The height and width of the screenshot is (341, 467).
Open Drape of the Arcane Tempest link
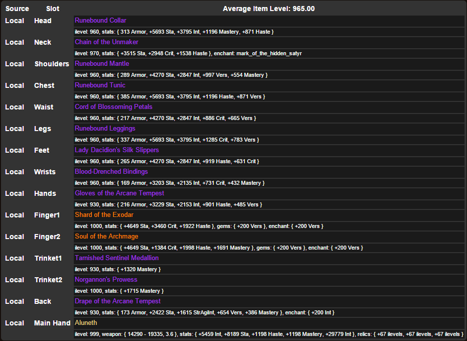pos(118,301)
